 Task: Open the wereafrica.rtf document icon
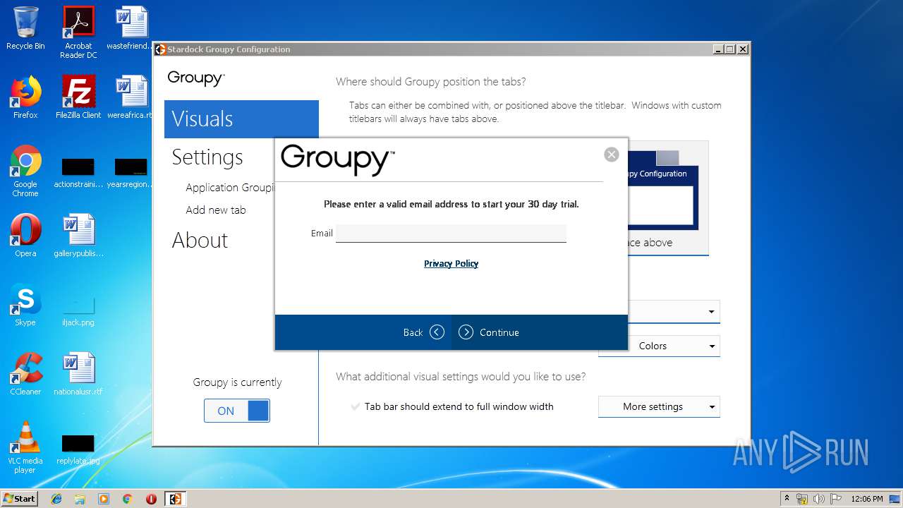(x=131, y=97)
